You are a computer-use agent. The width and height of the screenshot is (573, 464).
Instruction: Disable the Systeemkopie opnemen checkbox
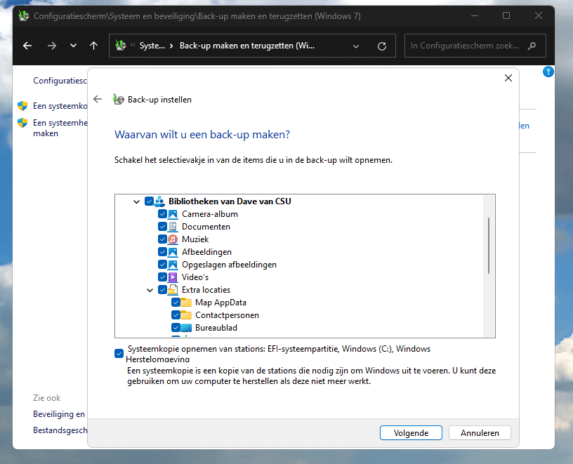119,353
